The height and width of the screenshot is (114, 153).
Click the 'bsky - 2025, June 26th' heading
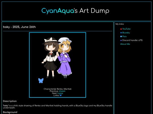click(19, 27)
